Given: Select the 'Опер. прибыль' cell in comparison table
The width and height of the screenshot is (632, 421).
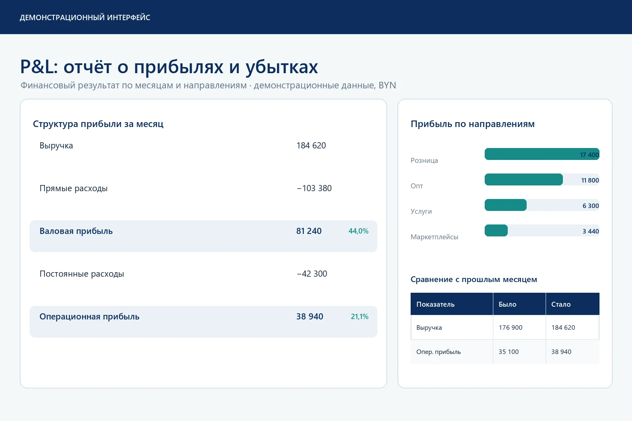Looking at the screenshot, I should 452,352.
